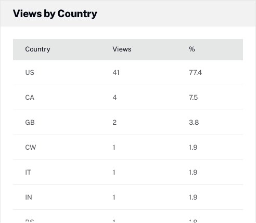Click the 1.9 percent value for CW

pos(193,148)
